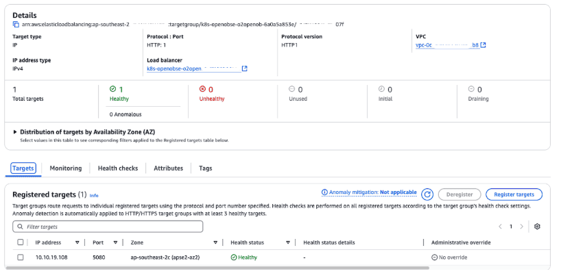This screenshot has width=561, height=276.
Task: Sort by Health status column
Action: (287, 242)
